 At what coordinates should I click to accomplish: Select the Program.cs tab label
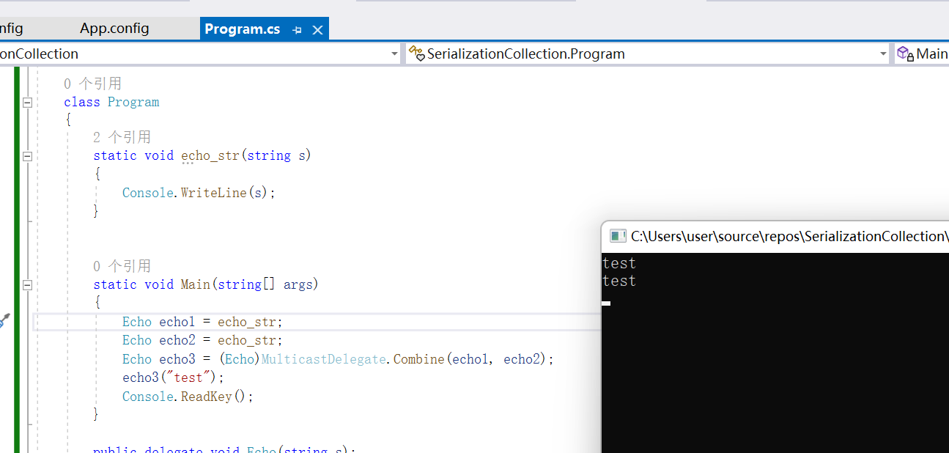click(x=242, y=29)
